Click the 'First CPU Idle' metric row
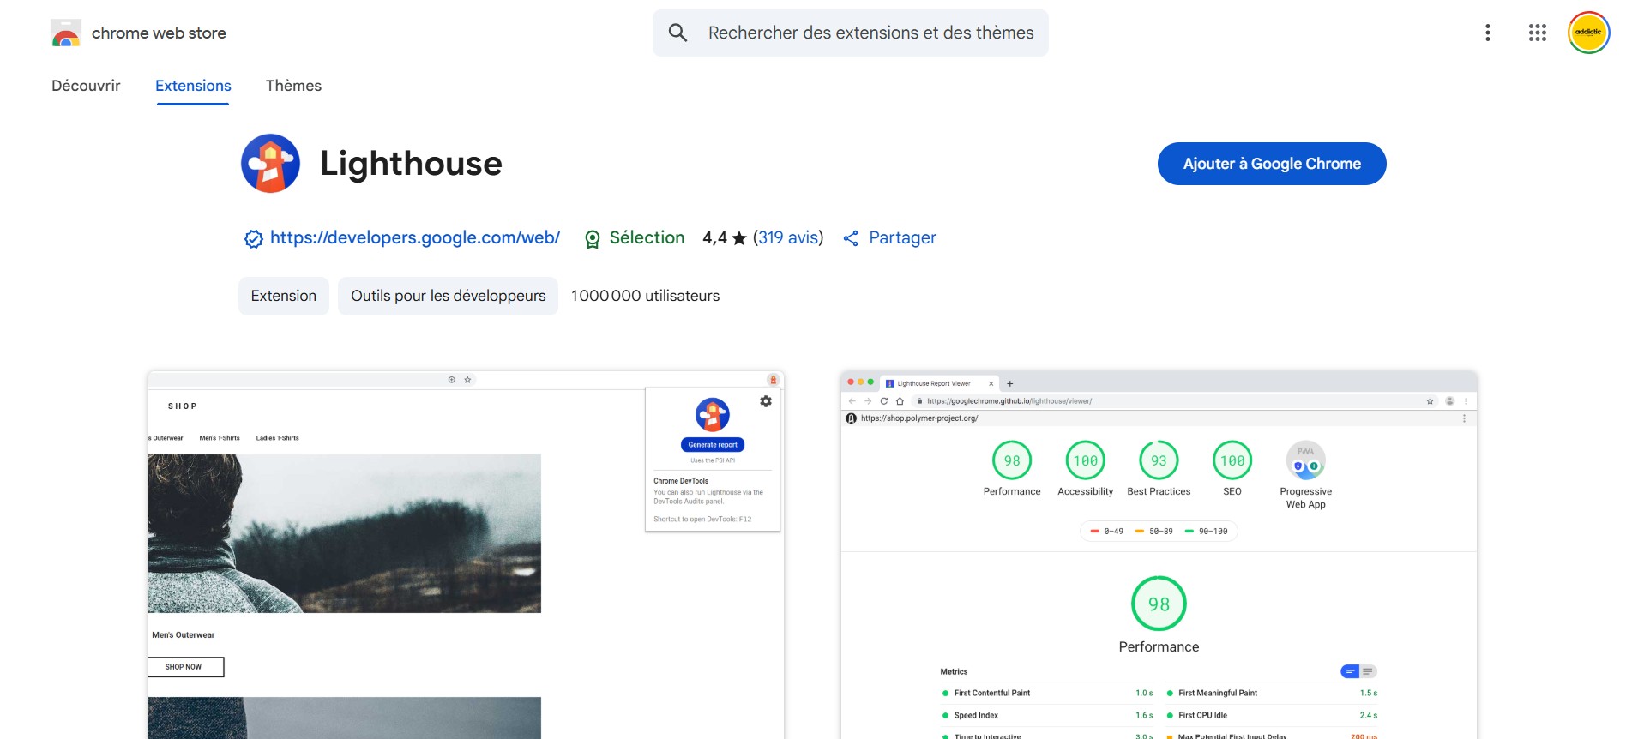The width and height of the screenshot is (1626, 739). pos(1272,715)
